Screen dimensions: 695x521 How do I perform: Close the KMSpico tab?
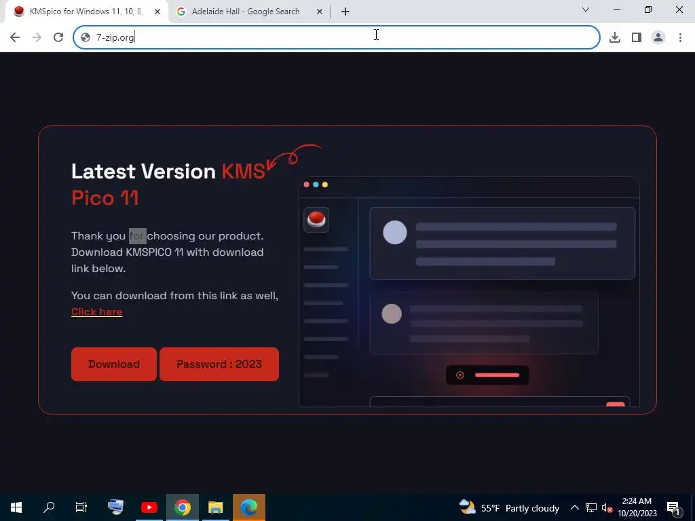coord(157,12)
